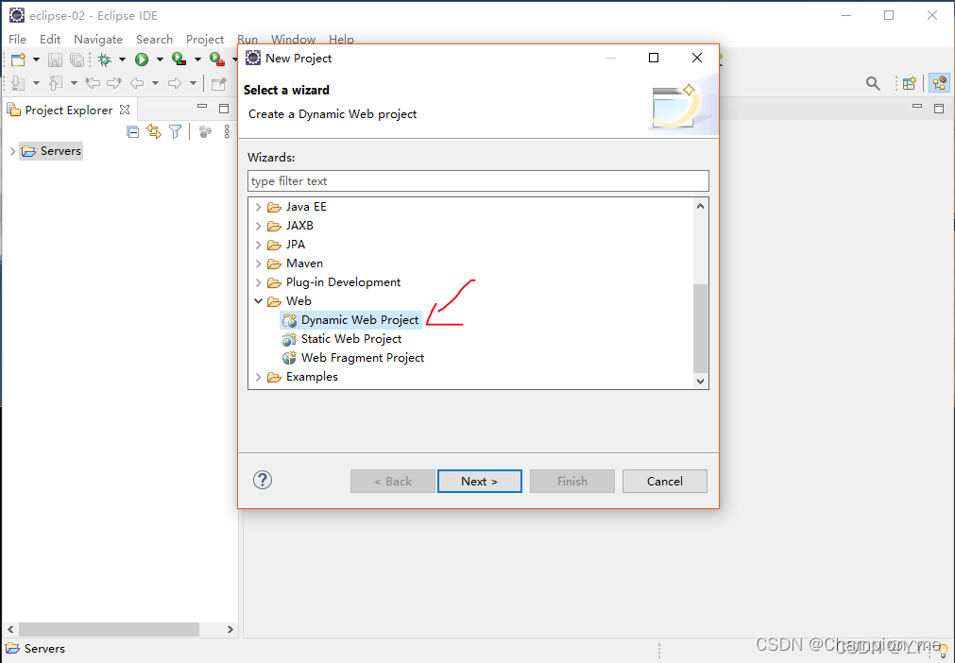
Task: Click the magnifier search icon in main toolbar
Action: [873, 83]
